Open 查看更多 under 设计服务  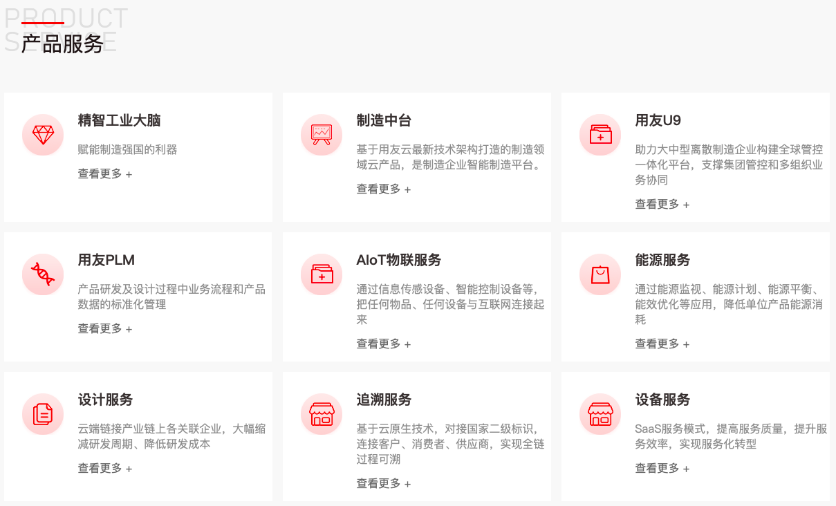[105, 469]
